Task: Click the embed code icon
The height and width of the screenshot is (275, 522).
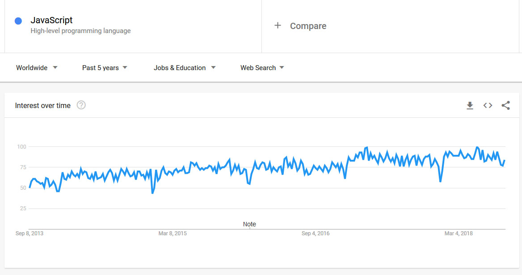Action: (488, 105)
